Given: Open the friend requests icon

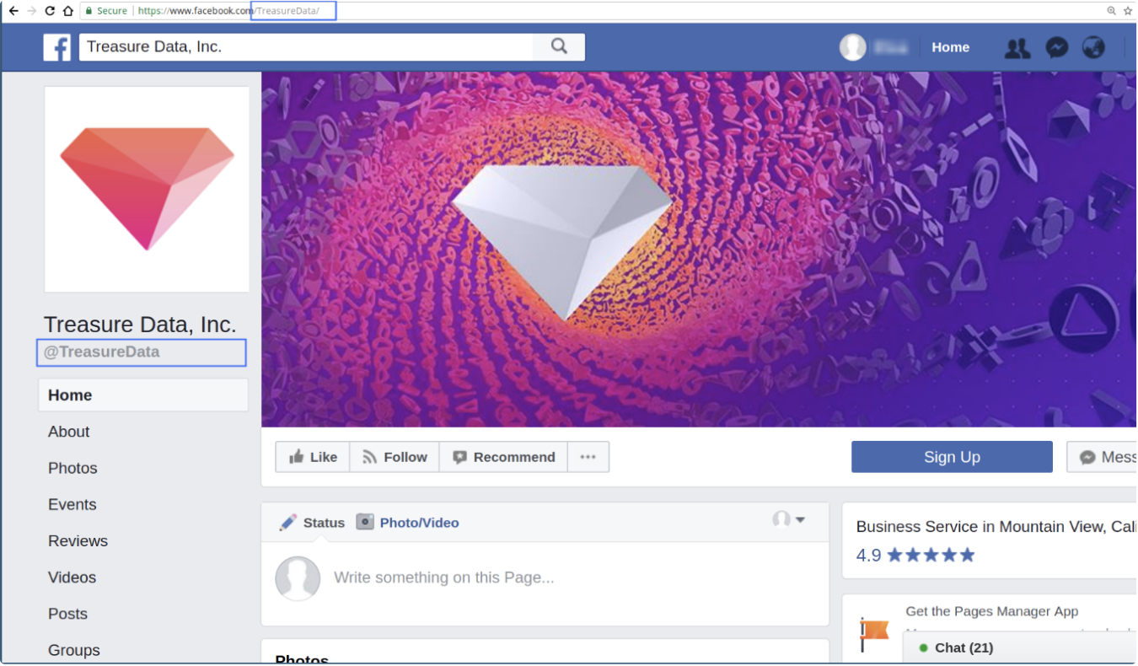Looking at the screenshot, I should (x=1017, y=48).
